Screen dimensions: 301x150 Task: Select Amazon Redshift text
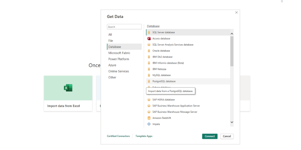pyautogui.click(x=162, y=118)
